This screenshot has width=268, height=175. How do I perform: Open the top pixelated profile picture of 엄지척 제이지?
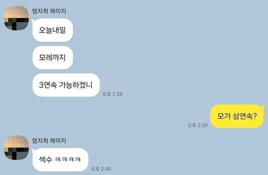(16, 18)
